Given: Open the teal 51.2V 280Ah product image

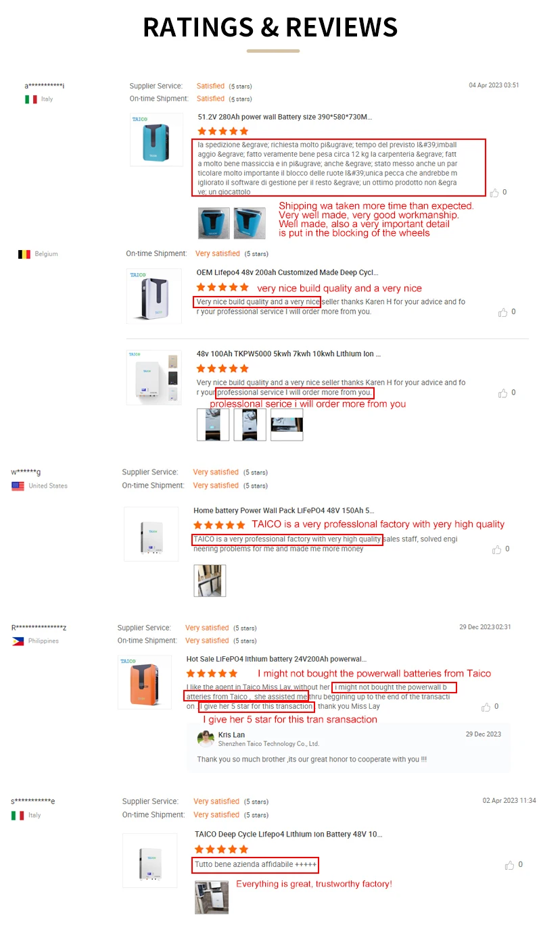Looking at the screenshot, I should click(x=156, y=139).
